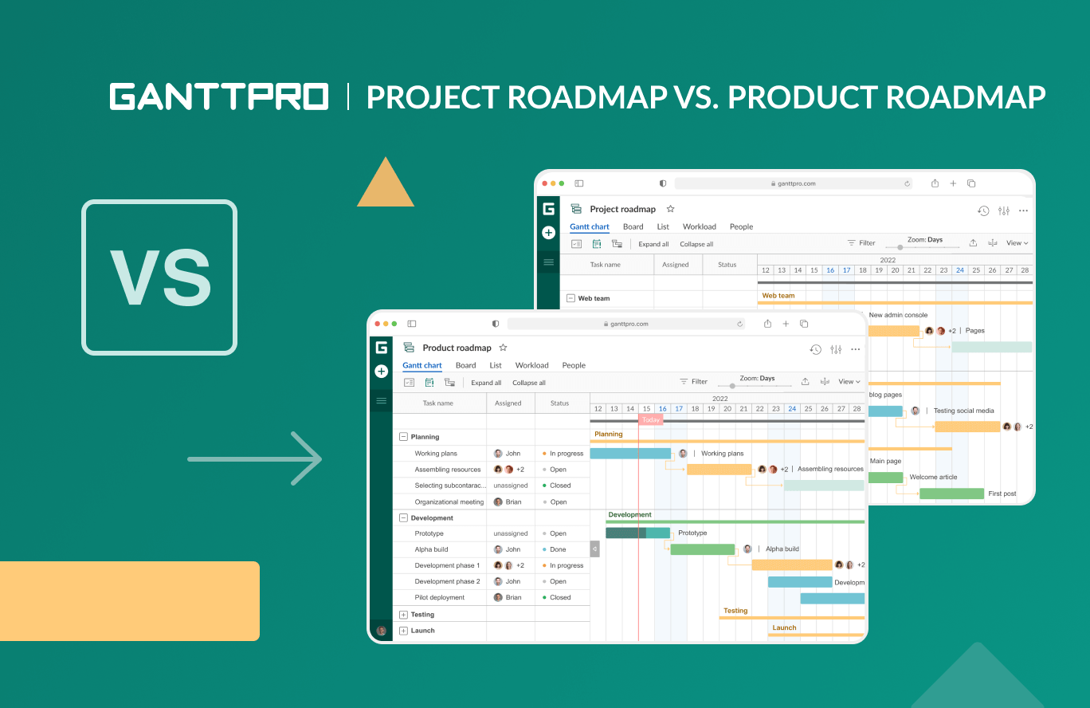Open new browser tab in Product roadmap window
1090x708 pixels.
click(x=786, y=324)
